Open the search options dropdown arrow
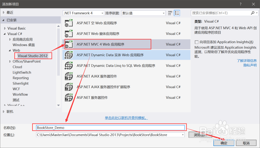 (257, 13)
